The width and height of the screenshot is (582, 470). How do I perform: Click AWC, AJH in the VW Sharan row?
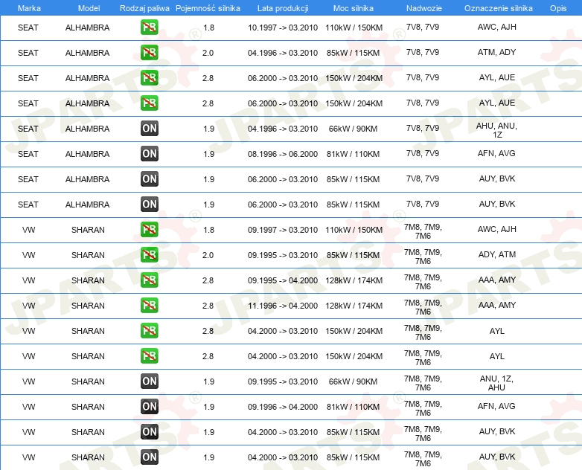click(x=496, y=229)
